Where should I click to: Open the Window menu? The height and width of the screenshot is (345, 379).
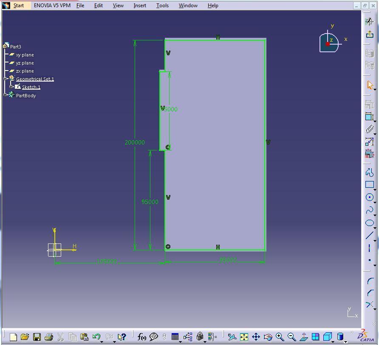(x=188, y=6)
